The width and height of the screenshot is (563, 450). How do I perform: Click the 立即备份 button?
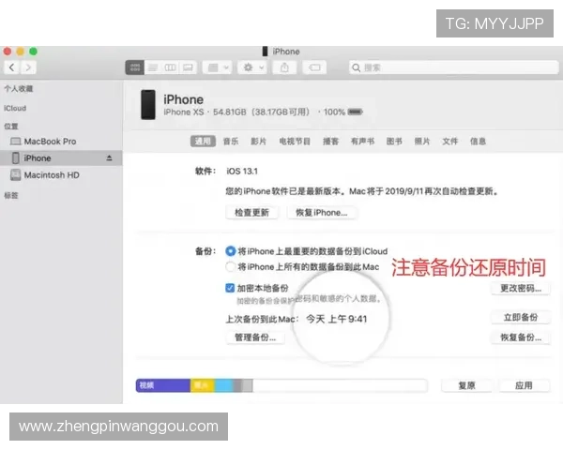(x=521, y=318)
